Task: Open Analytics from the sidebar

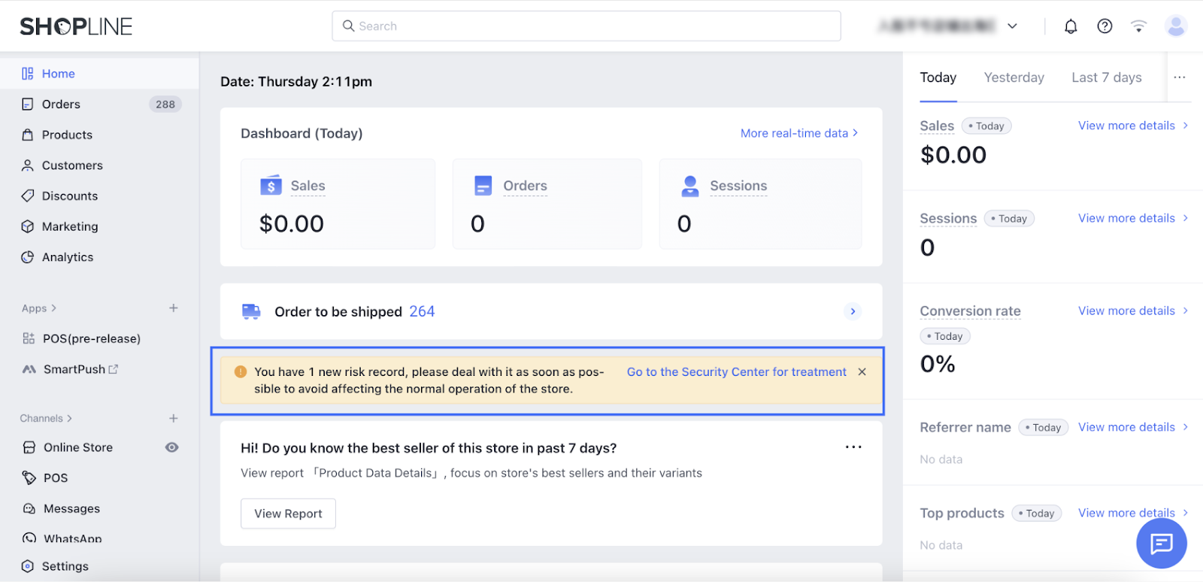Action: pyautogui.click(x=68, y=257)
